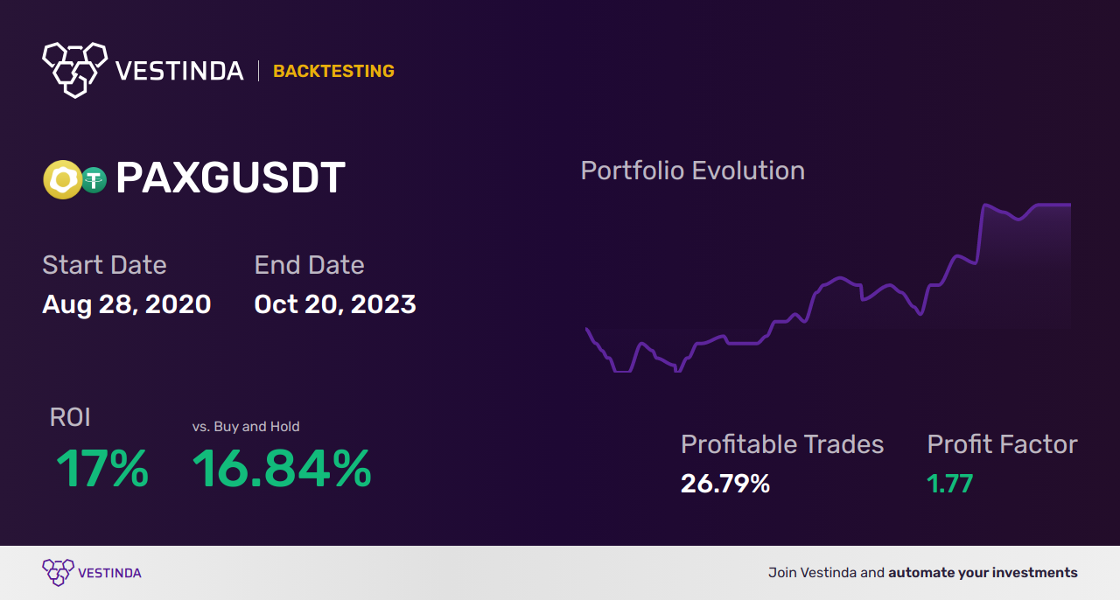Click the "automate your investments" footer text
This screenshot has height=600, width=1120.
[x=983, y=573]
